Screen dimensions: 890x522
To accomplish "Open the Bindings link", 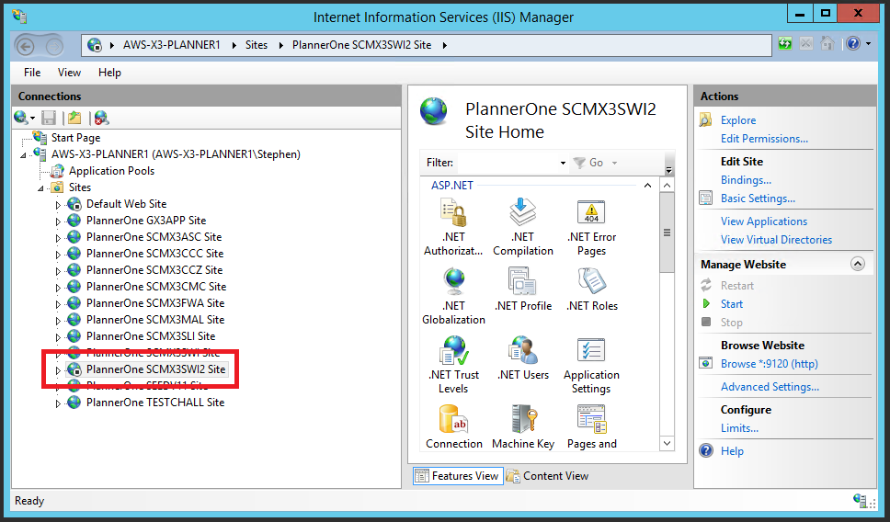I will (746, 180).
